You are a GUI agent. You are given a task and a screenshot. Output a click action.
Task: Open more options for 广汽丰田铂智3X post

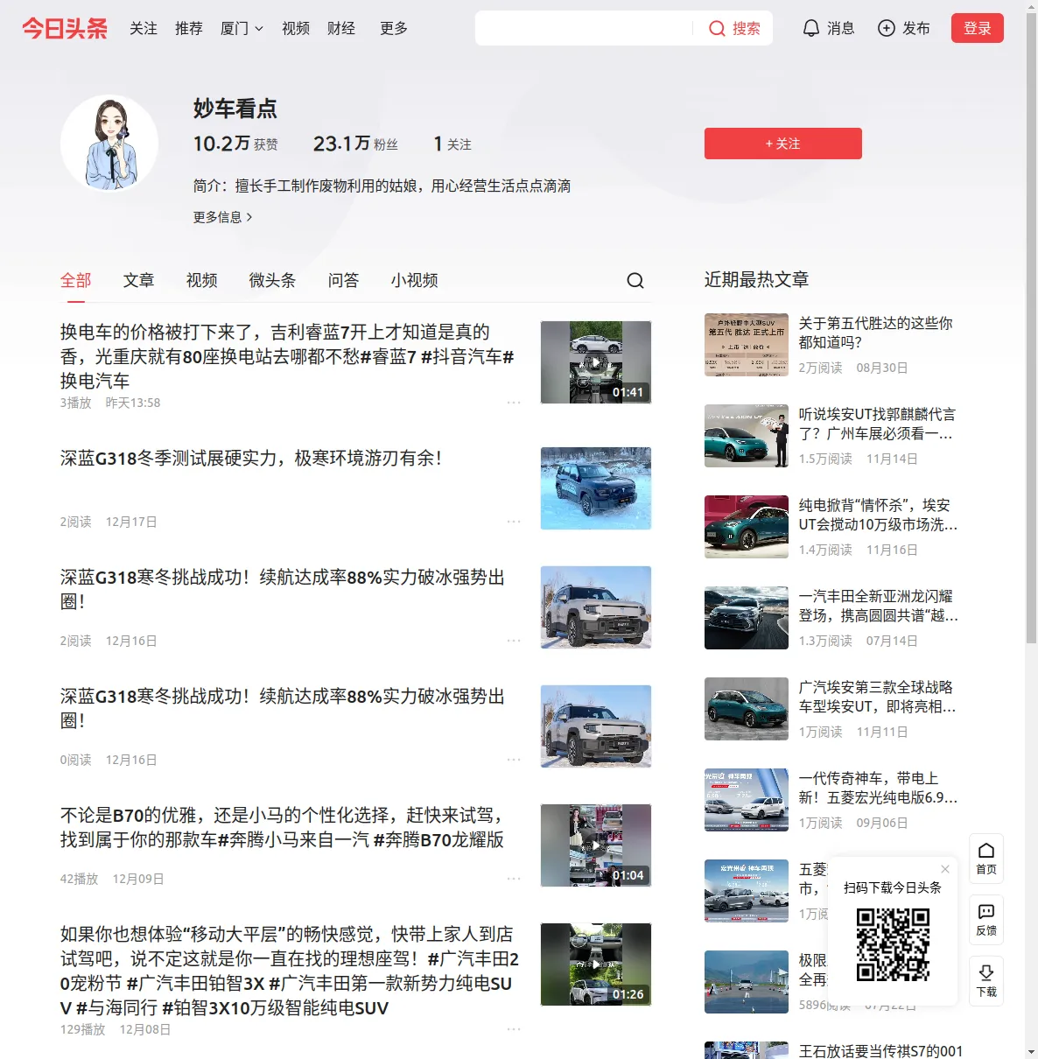click(x=514, y=1029)
